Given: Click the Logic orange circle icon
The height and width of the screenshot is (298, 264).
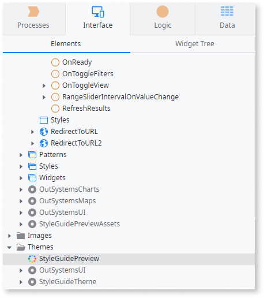Looking at the screenshot, I should pyautogui.click(x=163, y=12).
